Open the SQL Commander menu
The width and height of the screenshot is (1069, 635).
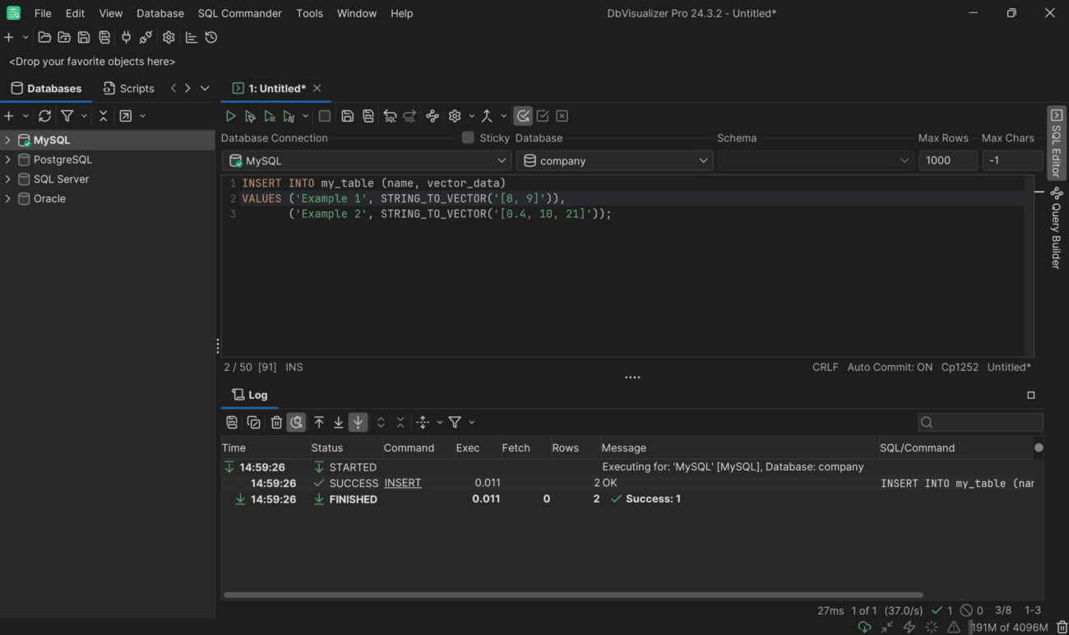pyautogui.click(x=239, y=13)
